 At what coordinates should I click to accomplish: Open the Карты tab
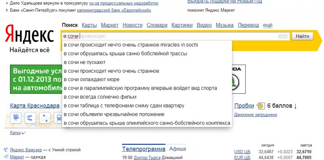click(x=89, y=25)
